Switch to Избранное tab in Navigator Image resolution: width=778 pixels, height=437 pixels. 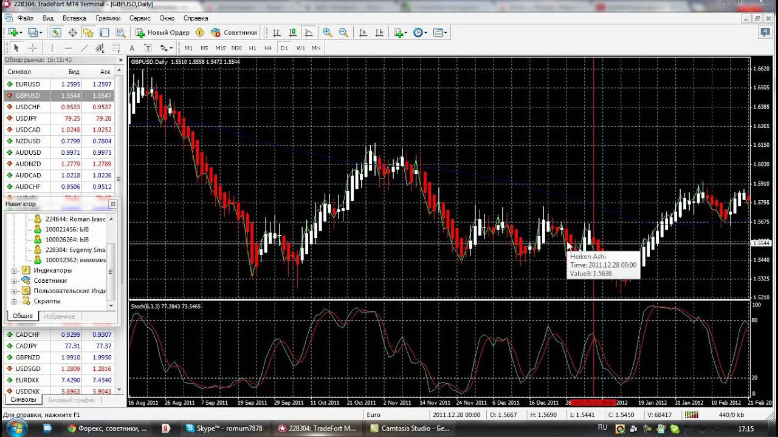[x=59, y=316]
